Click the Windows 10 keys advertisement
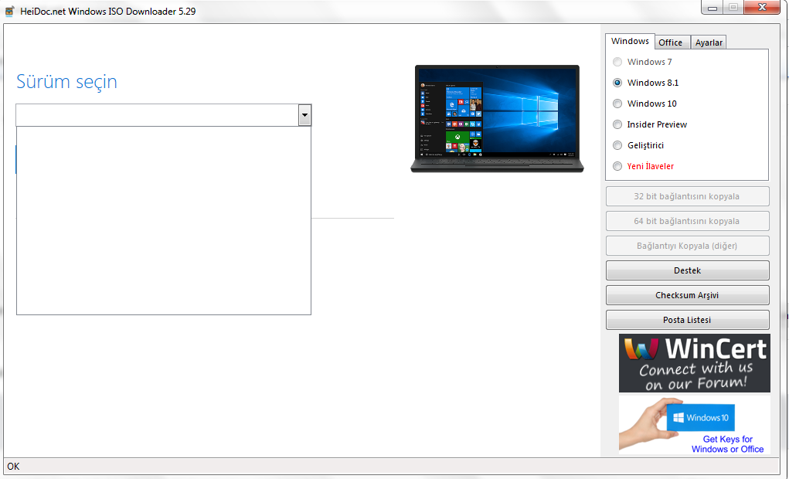 [x=694, y=425]
